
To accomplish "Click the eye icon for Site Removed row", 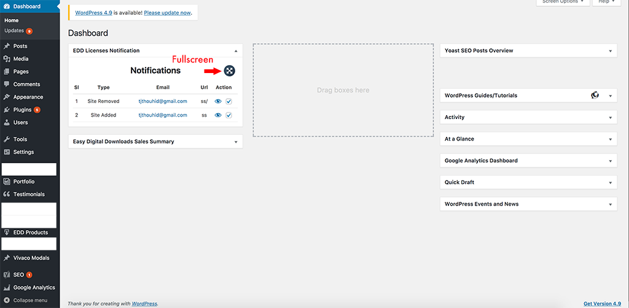I will (x=218, y=102).
